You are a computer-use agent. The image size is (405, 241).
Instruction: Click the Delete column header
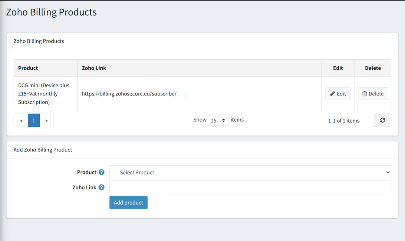pyautogui.click(x=373, y=68)
